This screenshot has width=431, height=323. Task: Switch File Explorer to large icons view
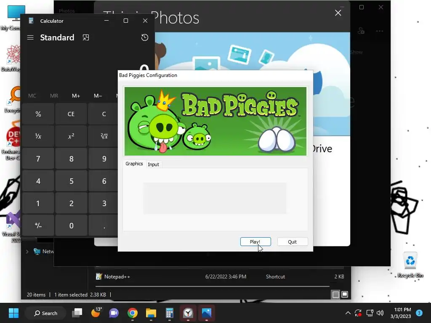344,295
